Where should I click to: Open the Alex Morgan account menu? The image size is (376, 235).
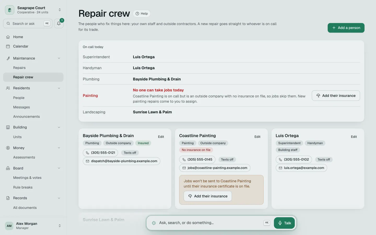[x=33, y=226]
